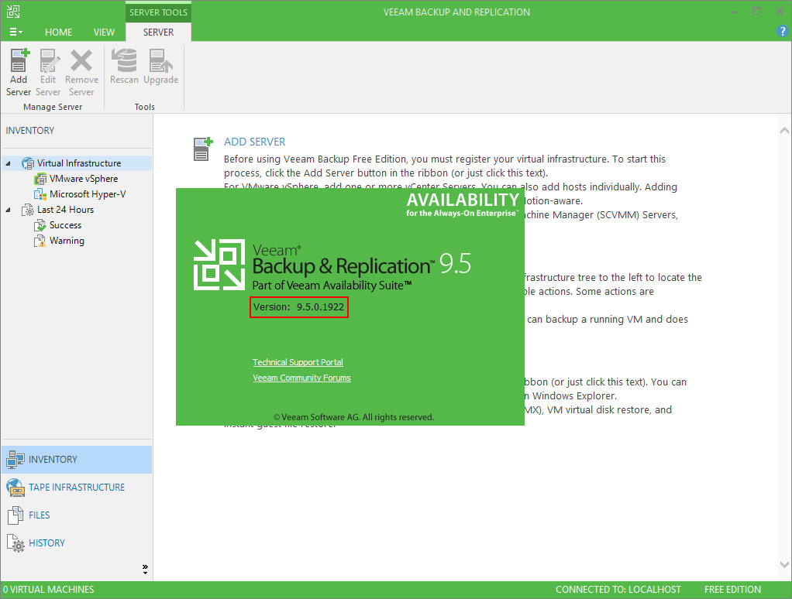Click the Tape Infrastructure icon
Screen dimensions: 792x599
coord(15,487)
